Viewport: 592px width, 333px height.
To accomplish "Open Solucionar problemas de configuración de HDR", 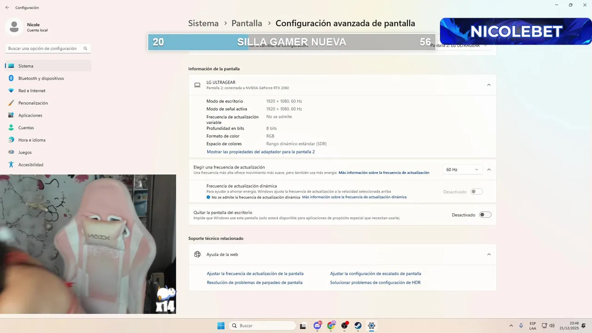I will click(375, 282).
